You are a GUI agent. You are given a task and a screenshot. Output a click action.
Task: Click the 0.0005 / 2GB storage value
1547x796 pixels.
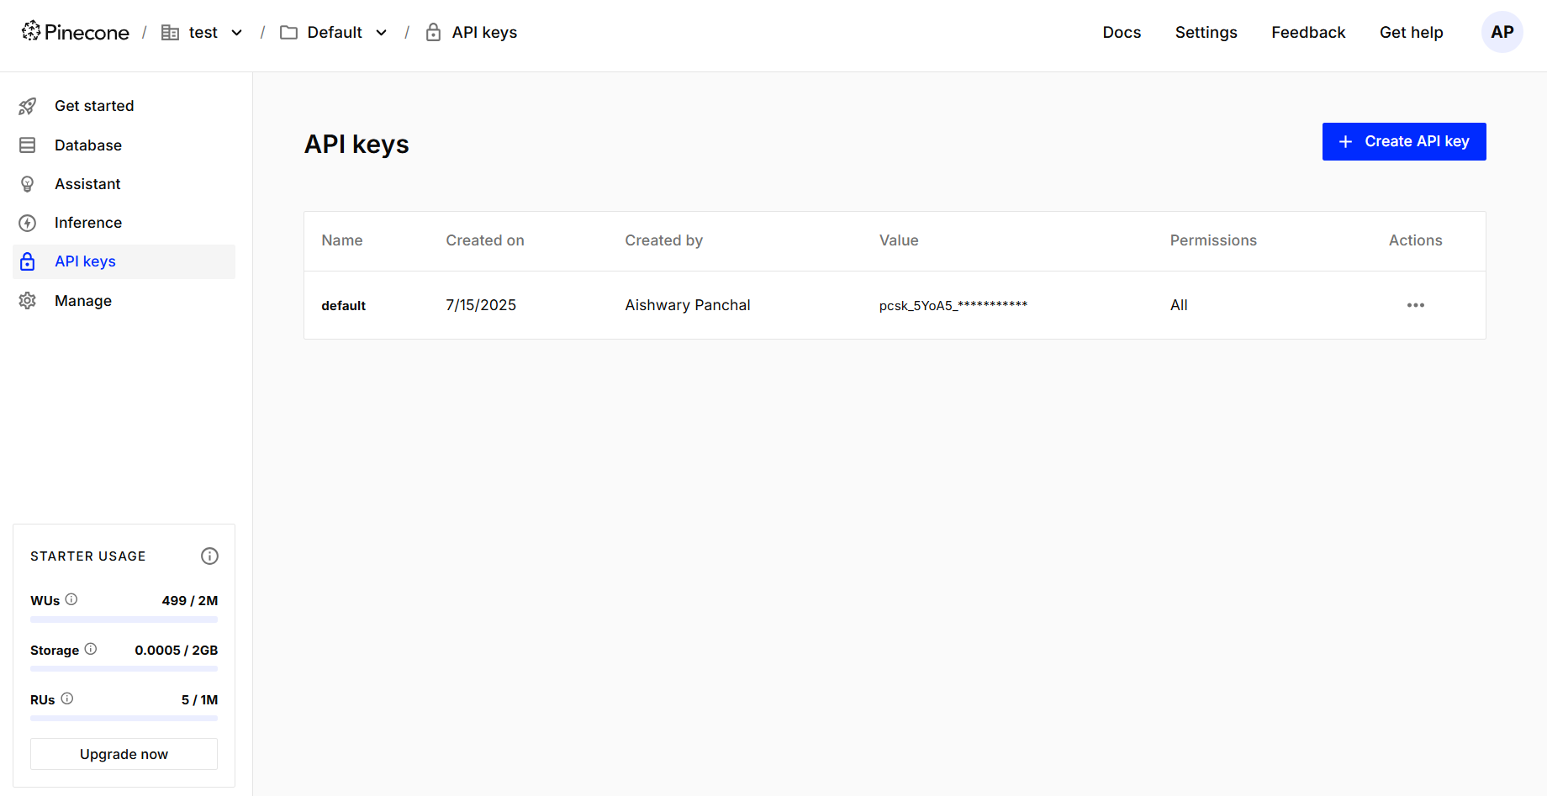point(177,651)
